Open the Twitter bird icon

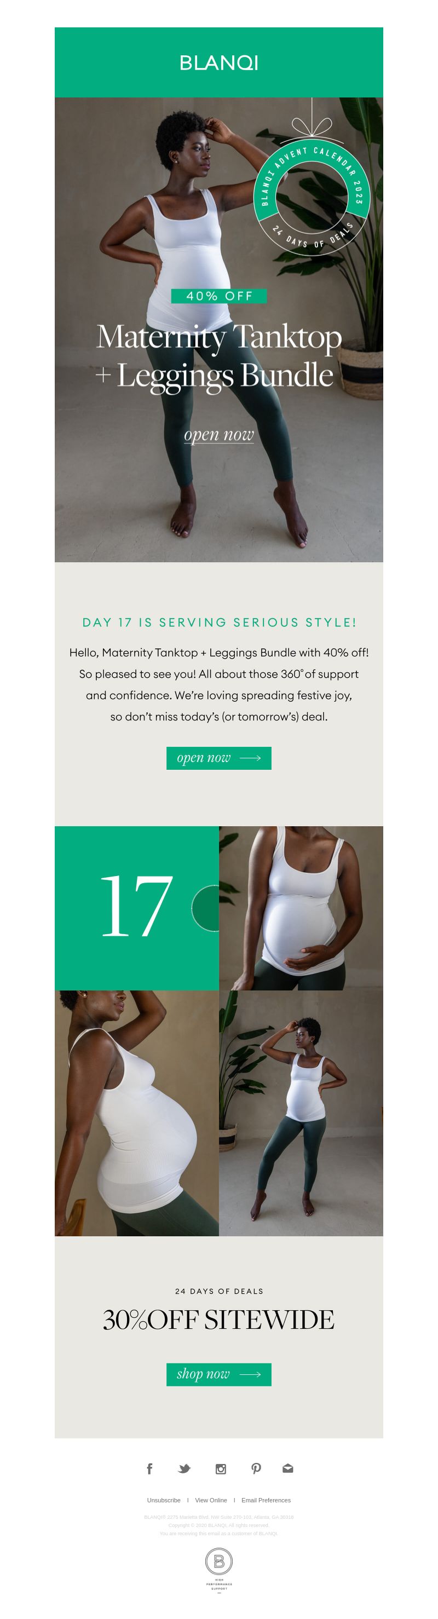[x=184, y=1469]
